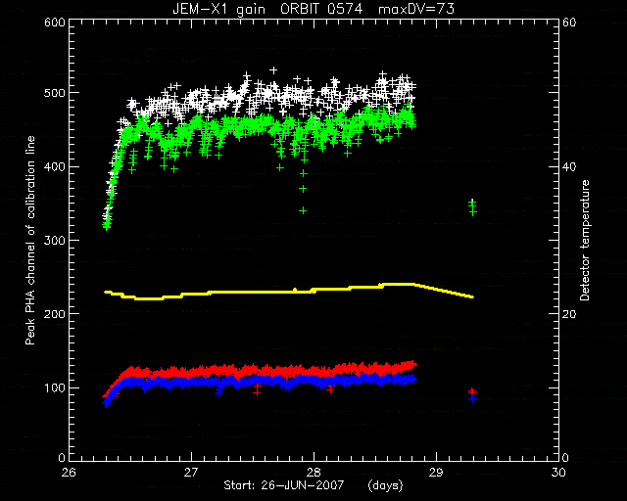This screenshot has width=627, height=501.
Task: Click the isolated green markers near day 29.3
Action: 473,207
